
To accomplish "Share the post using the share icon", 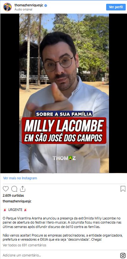I will (x=23, y=188).
